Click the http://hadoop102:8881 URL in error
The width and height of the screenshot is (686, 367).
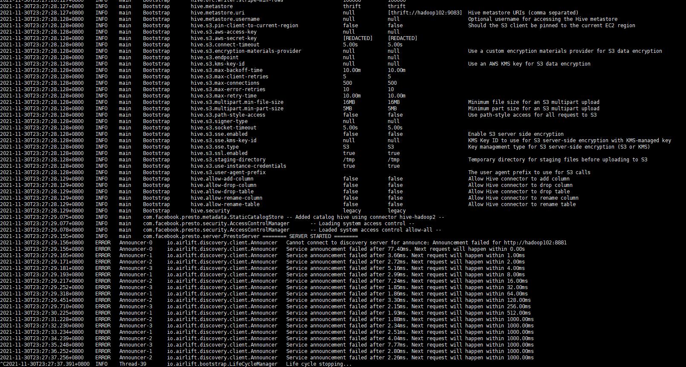535,243
